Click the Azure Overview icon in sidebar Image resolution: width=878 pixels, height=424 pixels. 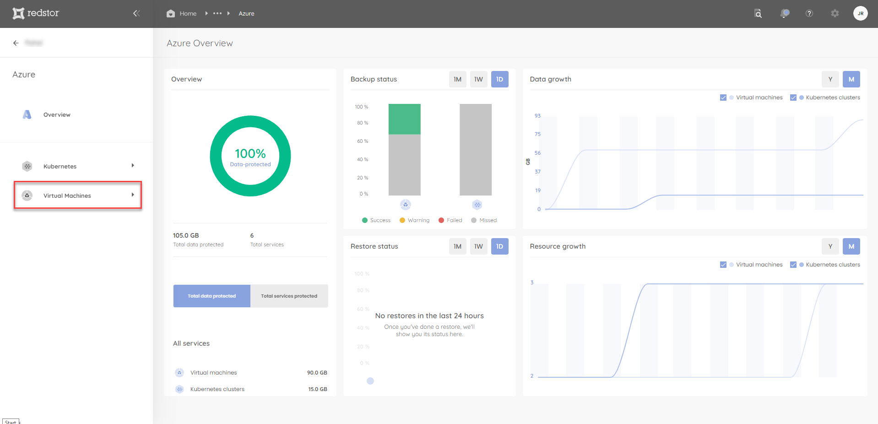[x=27, y=114]
